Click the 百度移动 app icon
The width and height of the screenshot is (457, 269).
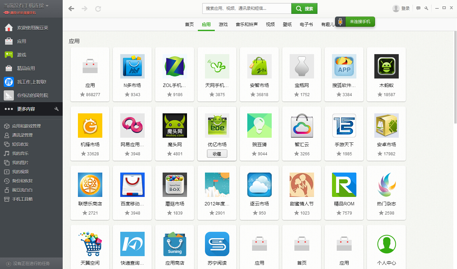pos(132,185)
